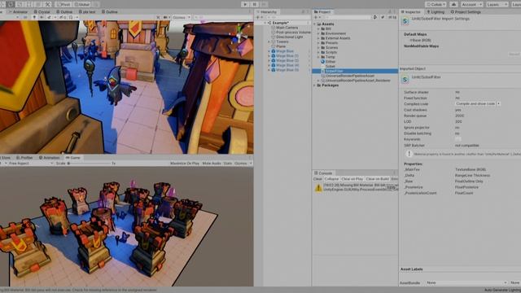Screen dimensions: 521x293
Task: Toggle Clear on Play in Console
Action: pyautogui.click(x=352, y=179)
